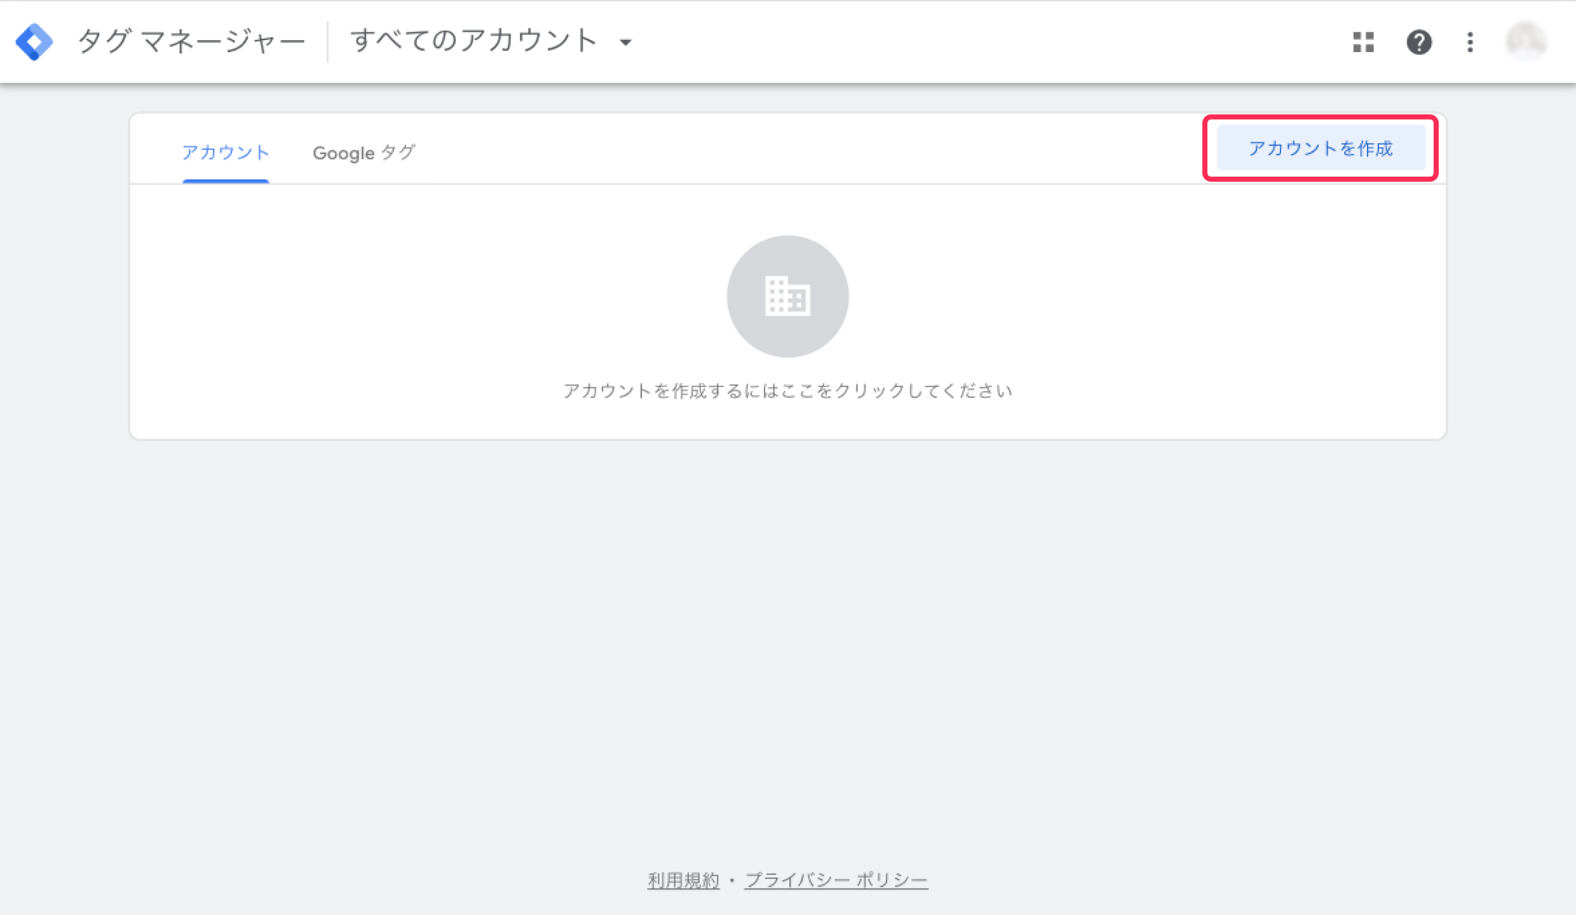Open the 利用規約 link
1576x915 pixels.
683,880
